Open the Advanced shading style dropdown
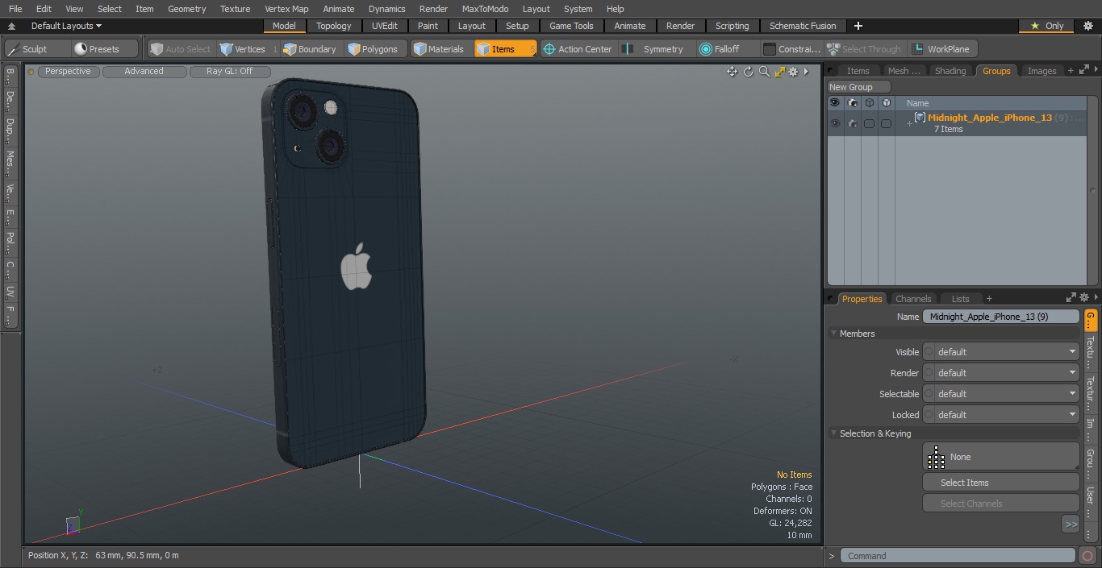The image size is (1102, 568). click(144, 72)
